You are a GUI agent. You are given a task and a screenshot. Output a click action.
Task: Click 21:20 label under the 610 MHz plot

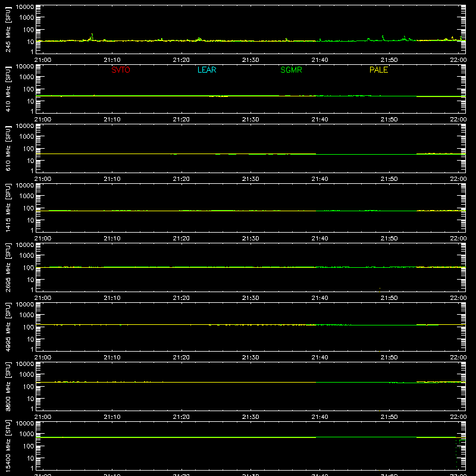tap(181, 179)
